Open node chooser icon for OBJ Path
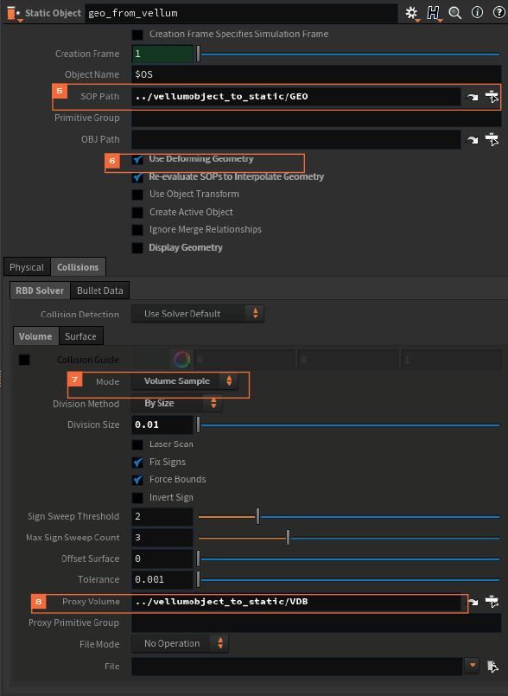Image resolution: width=508 pixels, height=696 pixels. point(492,140)
